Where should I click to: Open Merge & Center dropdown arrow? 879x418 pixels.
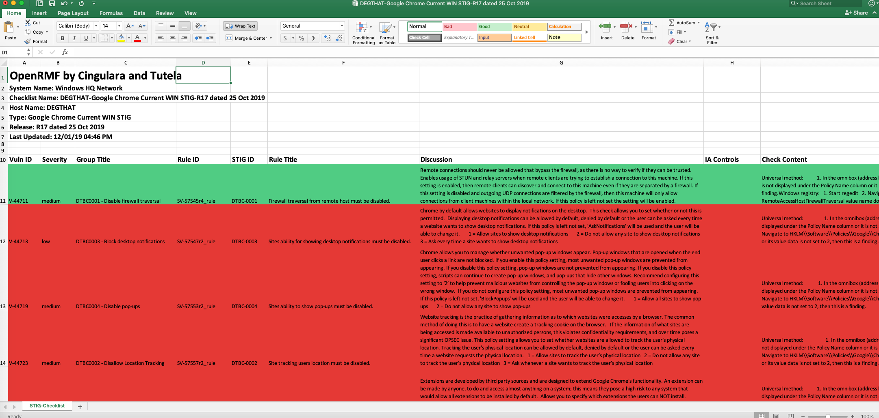[271, 38]
